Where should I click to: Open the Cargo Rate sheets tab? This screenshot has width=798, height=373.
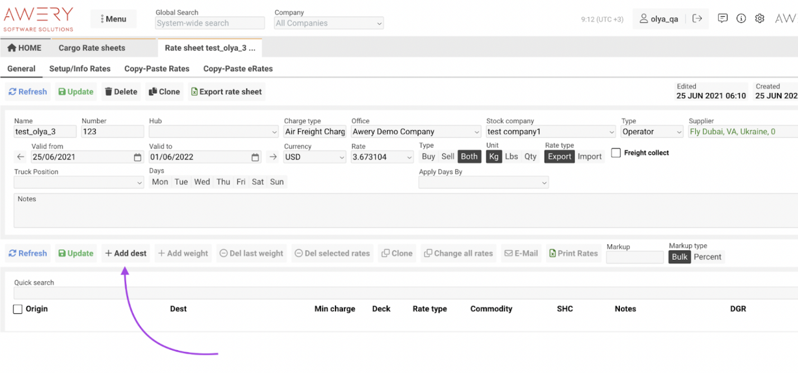[x=92, y=48]
